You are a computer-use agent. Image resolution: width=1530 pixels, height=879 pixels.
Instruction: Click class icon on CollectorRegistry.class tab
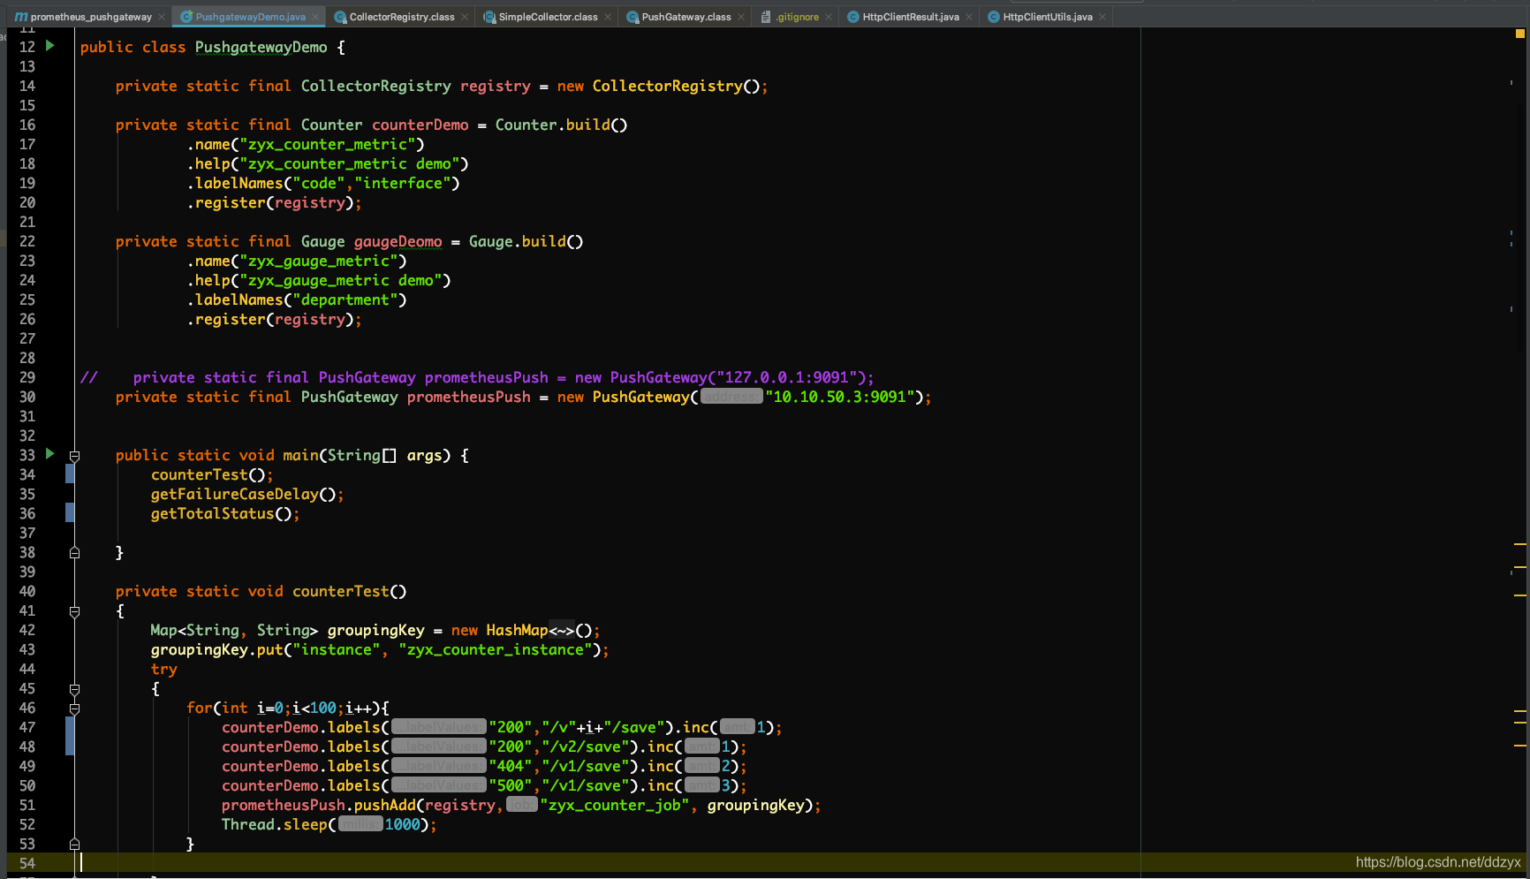point(340,17)
